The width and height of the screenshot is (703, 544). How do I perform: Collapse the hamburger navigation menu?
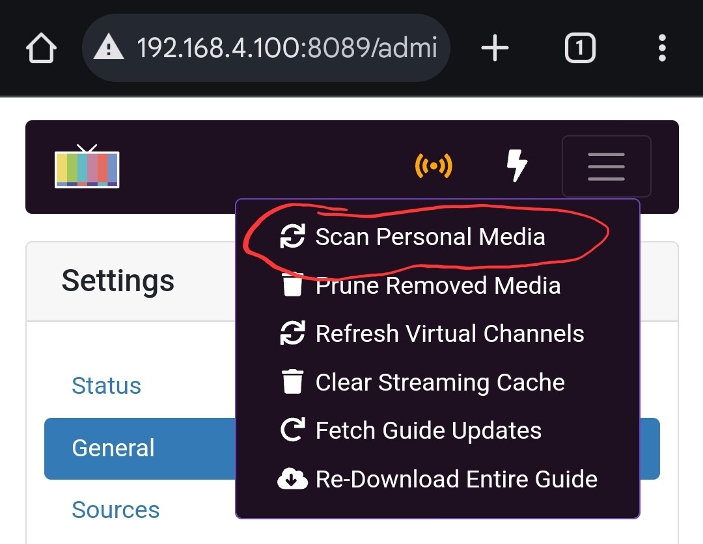click(x=606, y=166)
